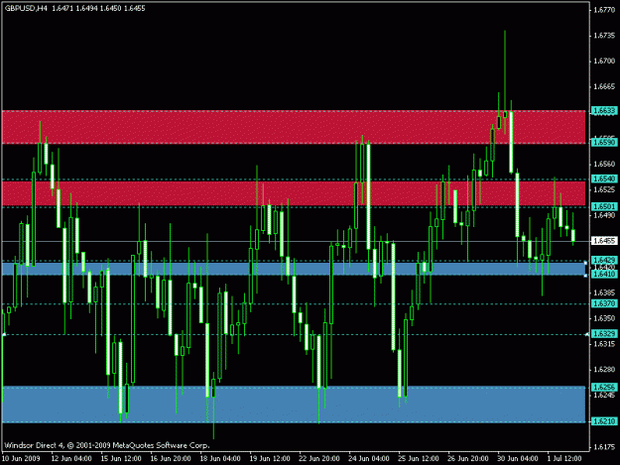Image resolution: width=620 pixels, height=465 pixels.
Task: Click the 10 Jun 2009 date label
Action: [x=21, y=459]
